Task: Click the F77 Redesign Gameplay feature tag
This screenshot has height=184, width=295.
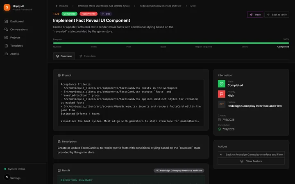Action: coord(179,171)
